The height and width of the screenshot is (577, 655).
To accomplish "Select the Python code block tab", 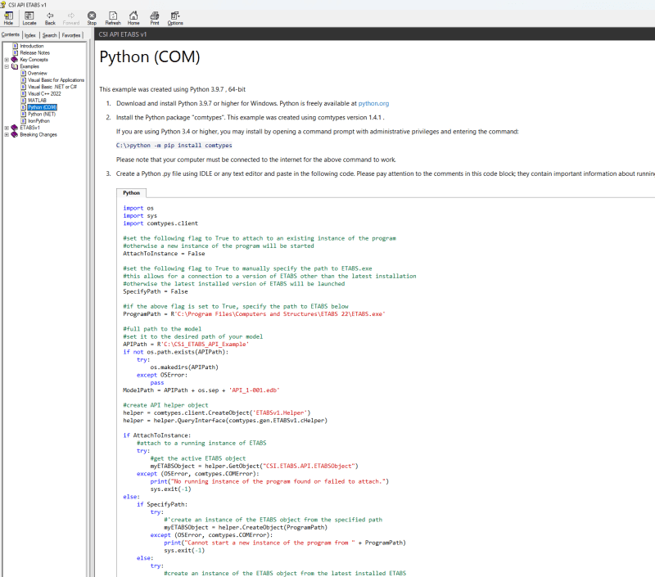I will coord(131,193).
